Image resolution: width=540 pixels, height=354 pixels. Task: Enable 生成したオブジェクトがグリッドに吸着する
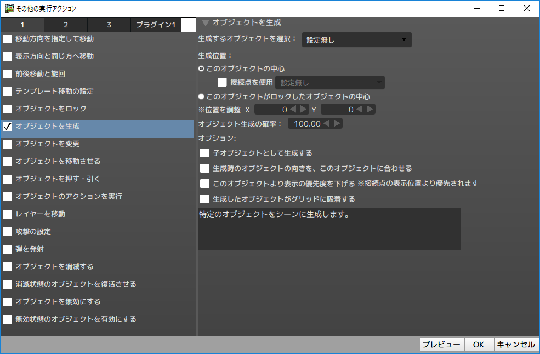click(x=204, y=199)
